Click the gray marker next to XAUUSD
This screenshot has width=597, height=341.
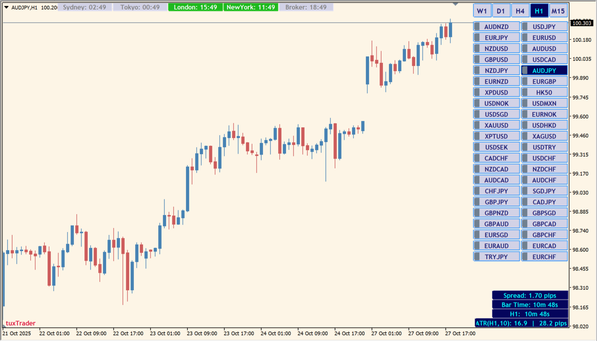pos(478,125)
